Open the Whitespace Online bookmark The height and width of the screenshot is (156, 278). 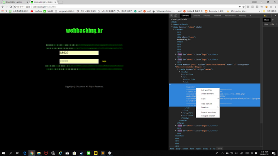(162, 11)
